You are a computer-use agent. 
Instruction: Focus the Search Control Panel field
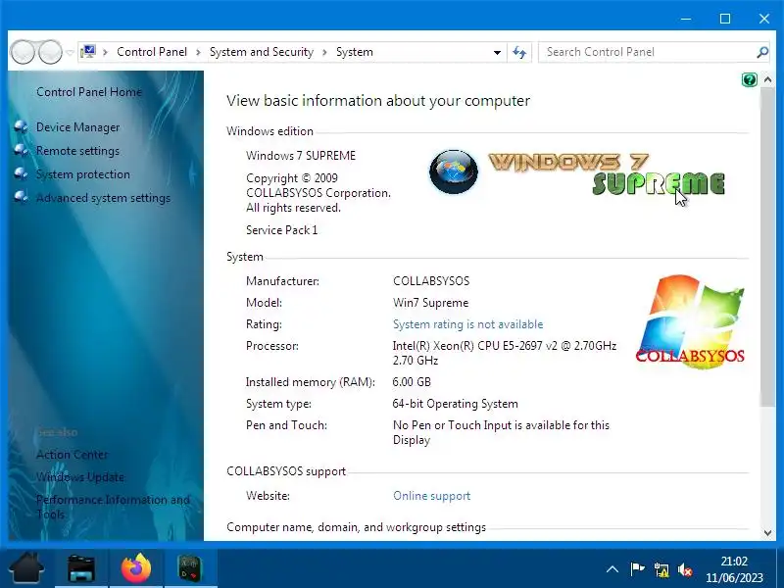pos(649,52)
